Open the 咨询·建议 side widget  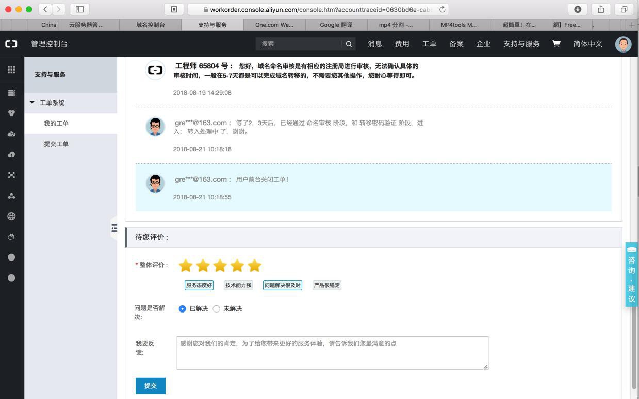coord(632,275)
